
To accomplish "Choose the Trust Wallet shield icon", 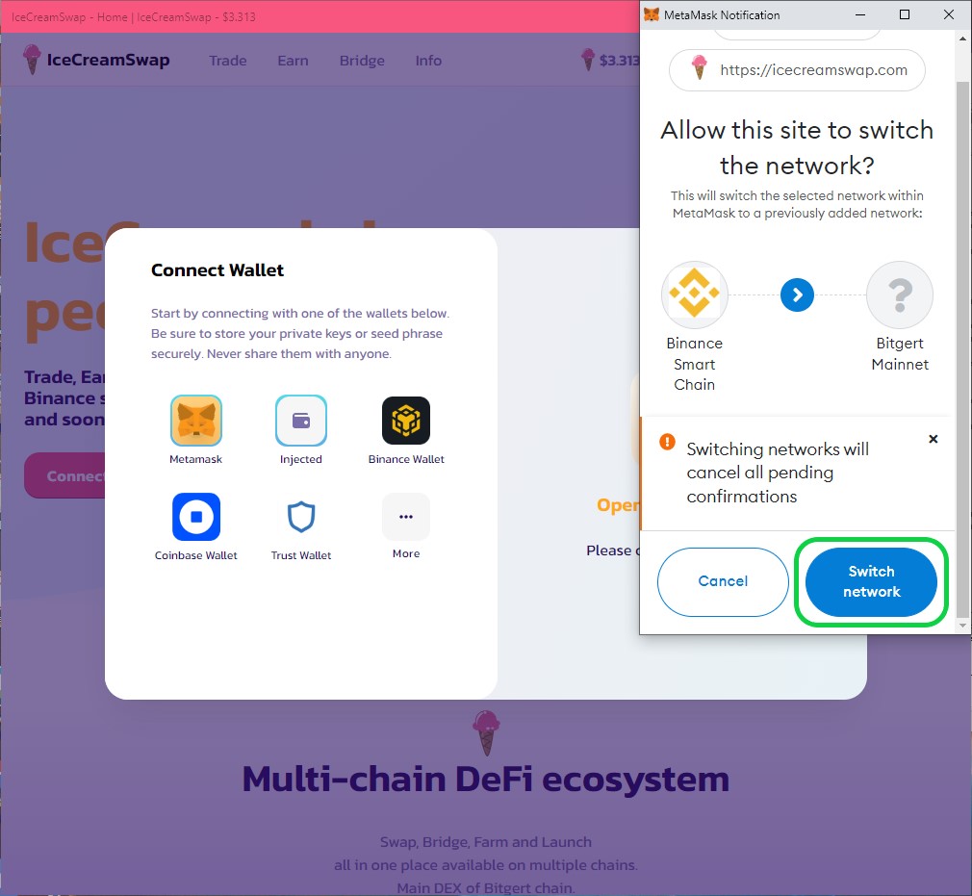I will tap(301, 517).
